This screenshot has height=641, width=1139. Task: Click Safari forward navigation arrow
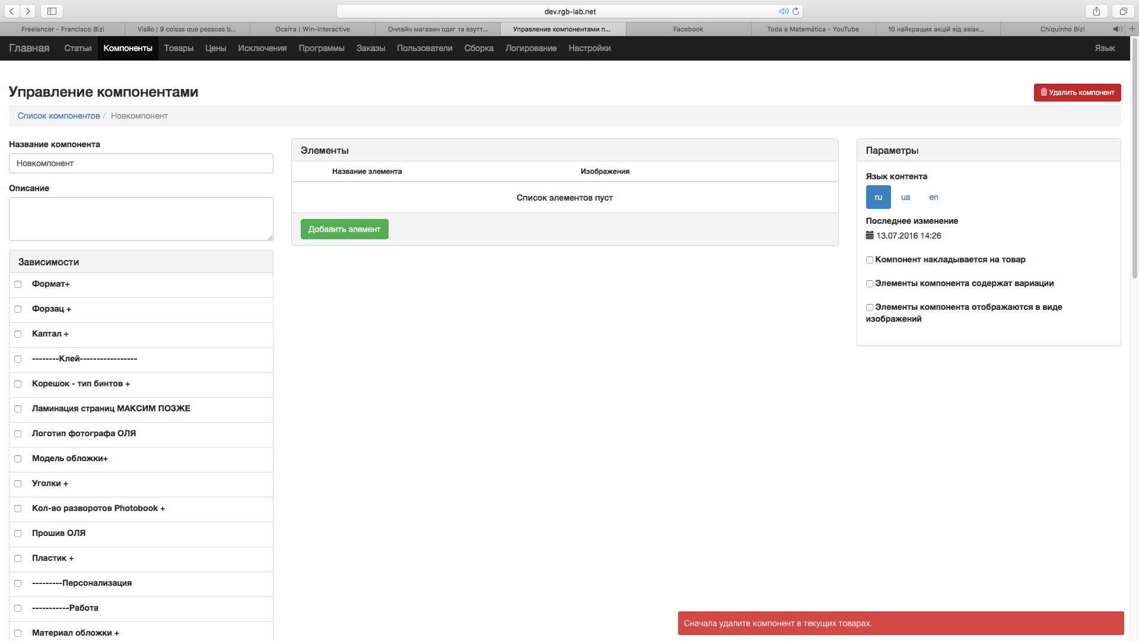click(x=28, y=11)
